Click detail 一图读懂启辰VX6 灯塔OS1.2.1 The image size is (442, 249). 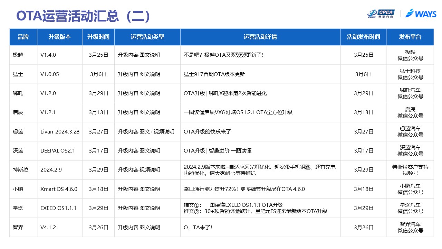[219, 112]
